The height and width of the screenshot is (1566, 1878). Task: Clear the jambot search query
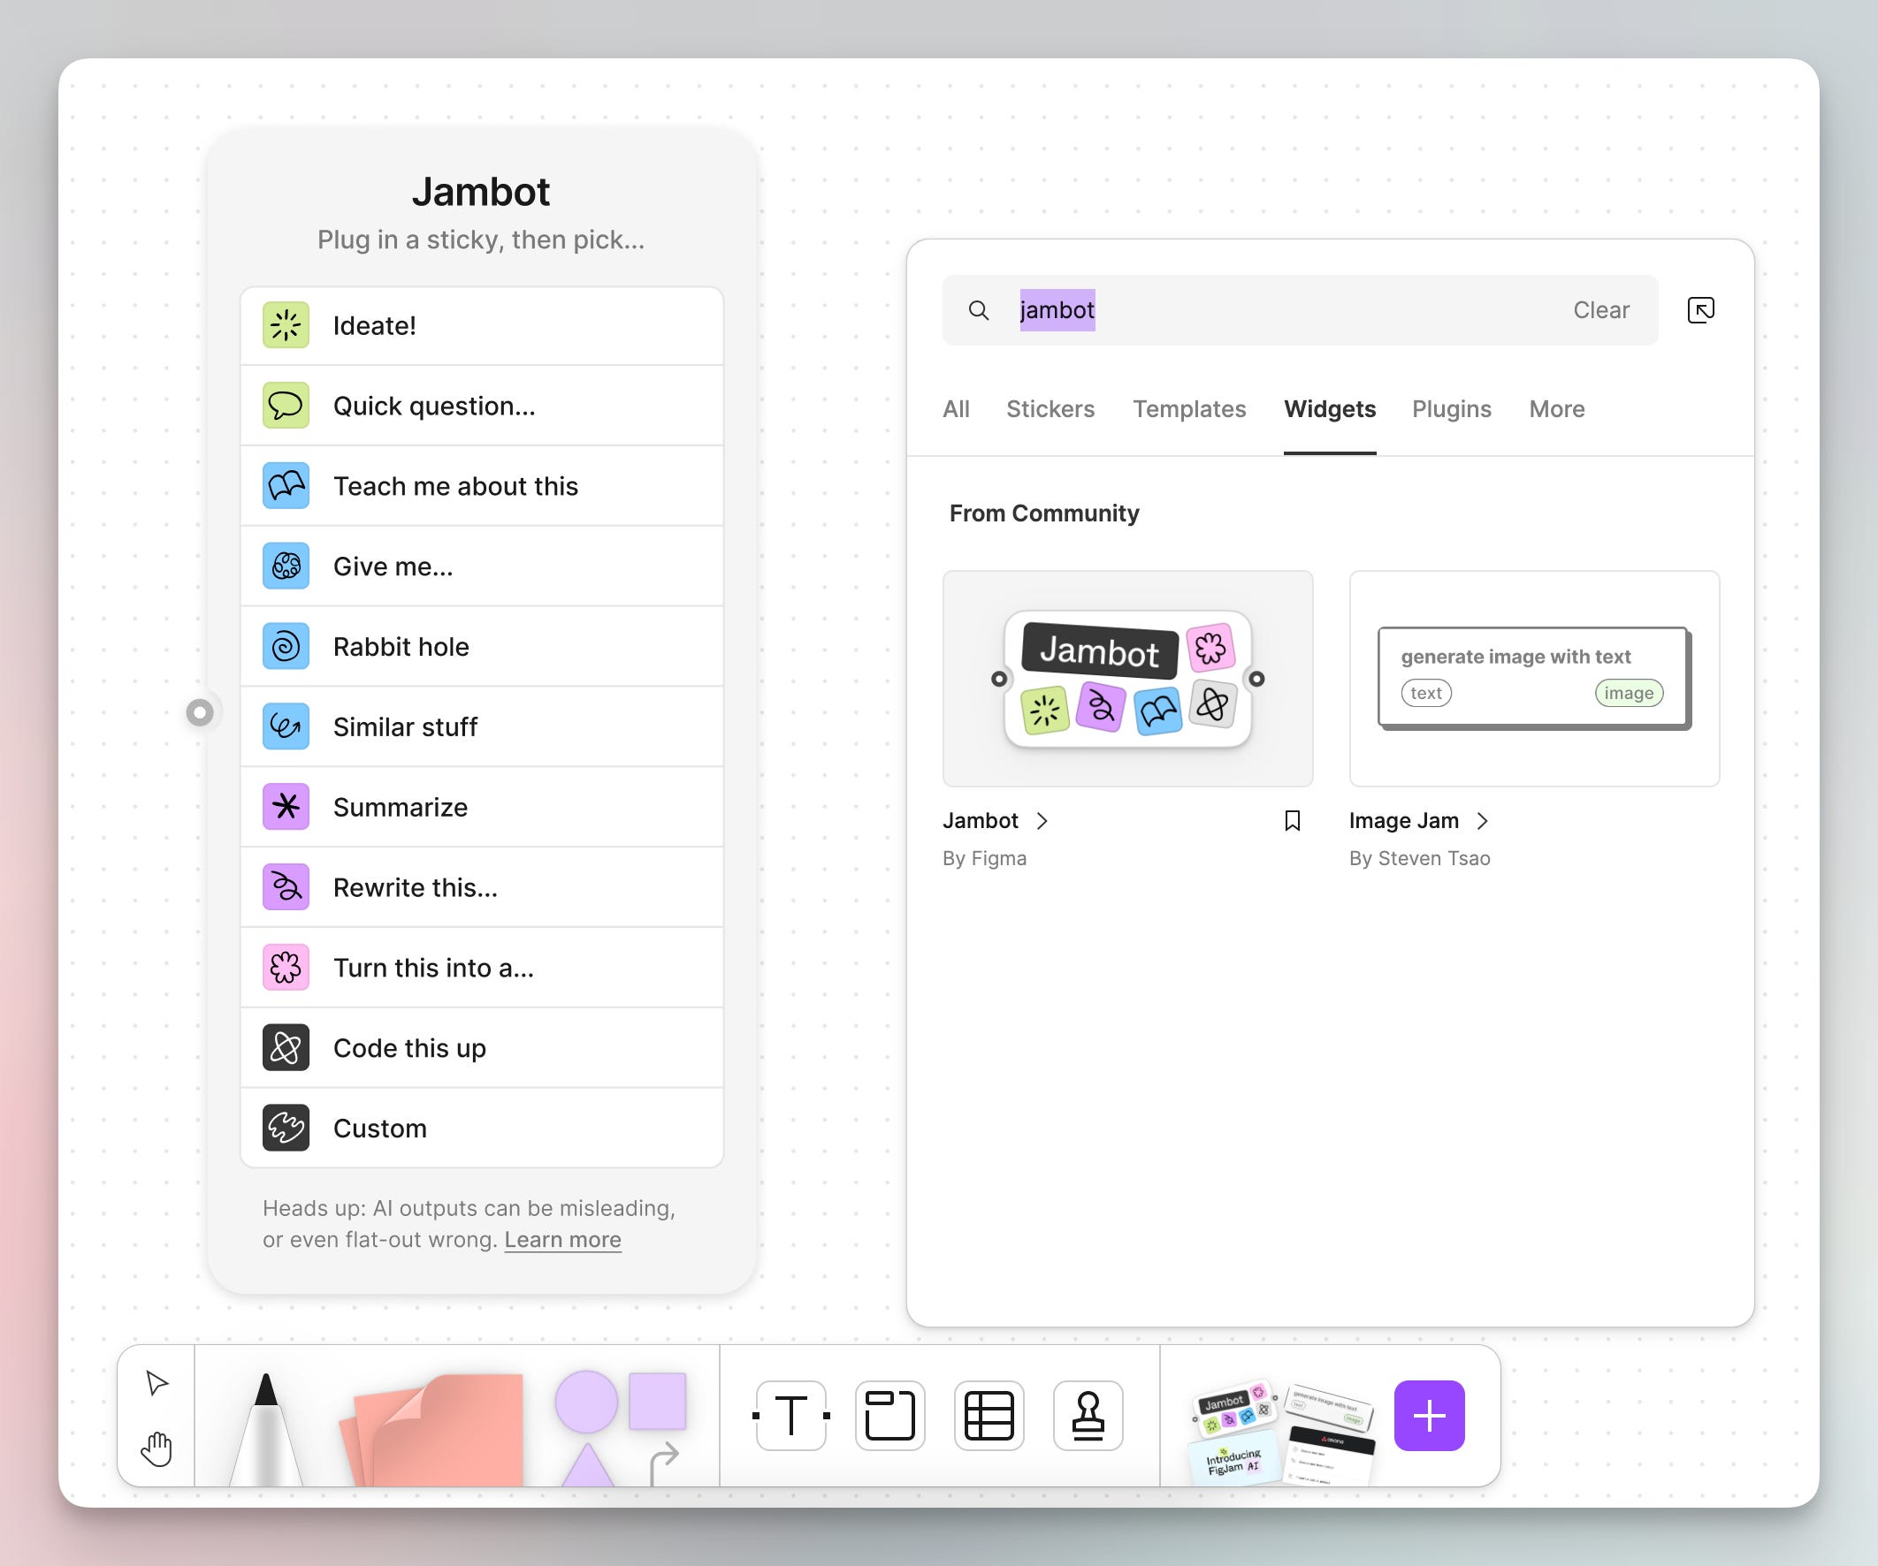coord(1599,310)
